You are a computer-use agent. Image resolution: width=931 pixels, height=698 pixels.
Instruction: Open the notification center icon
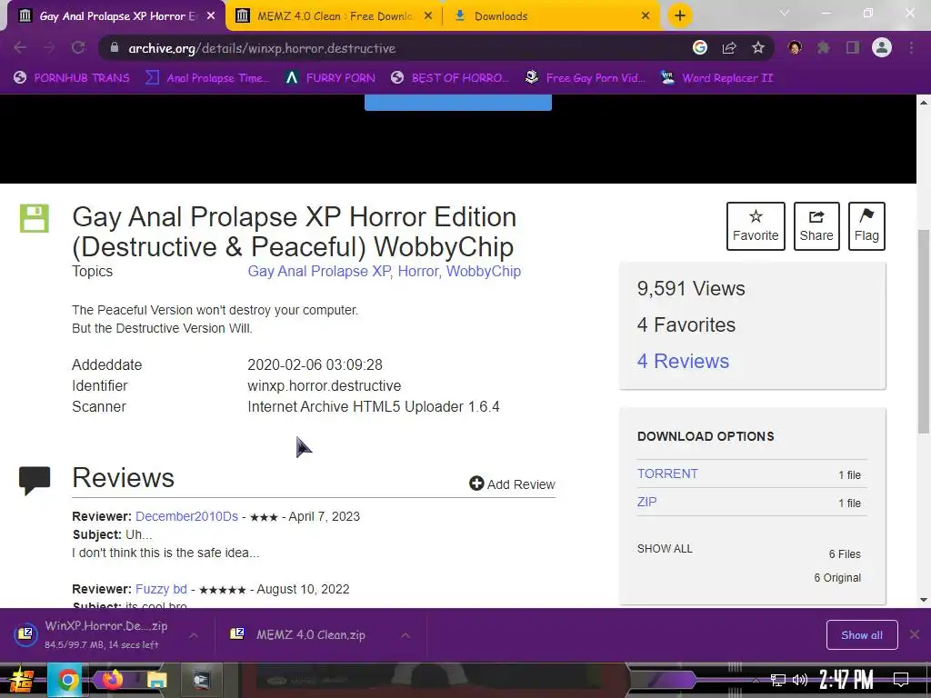pyautogui.click(x=901, y=680)
